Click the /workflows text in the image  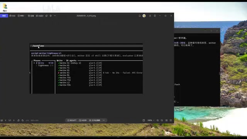(38, 46)
